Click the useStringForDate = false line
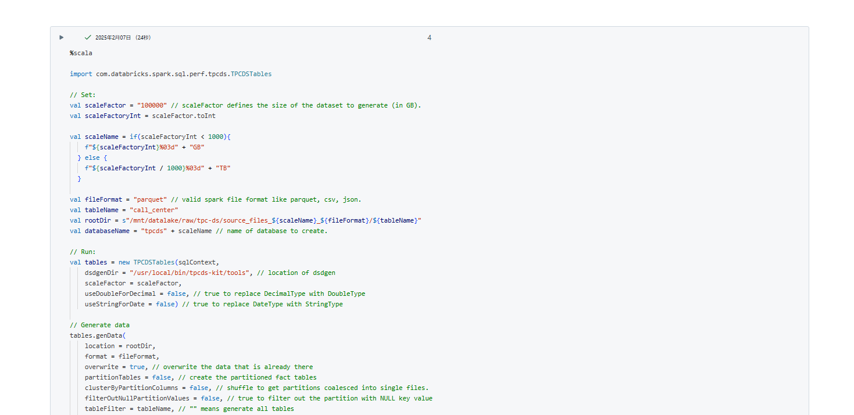 pyautogui.click(x=214, y=304)
